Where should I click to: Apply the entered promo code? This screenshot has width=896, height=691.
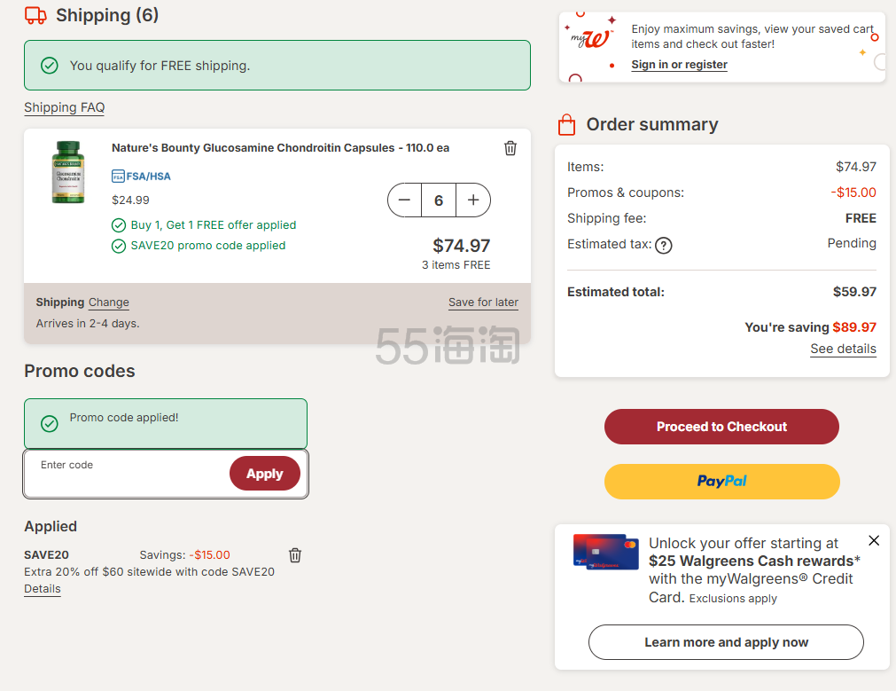tap(264, 474)
